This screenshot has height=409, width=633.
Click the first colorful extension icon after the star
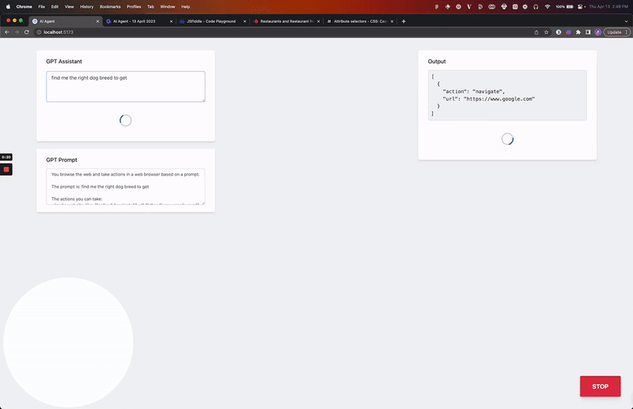click(x=559, y=32)
